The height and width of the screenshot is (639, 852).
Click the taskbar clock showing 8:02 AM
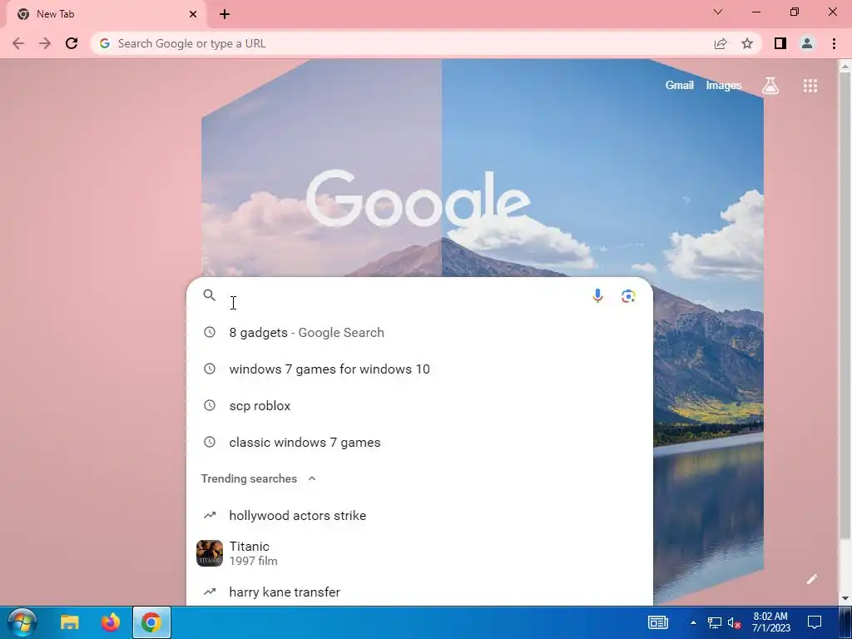771,622
